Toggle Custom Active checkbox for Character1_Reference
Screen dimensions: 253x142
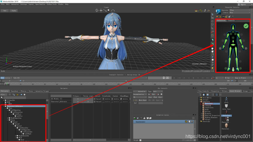coord(112,102)
